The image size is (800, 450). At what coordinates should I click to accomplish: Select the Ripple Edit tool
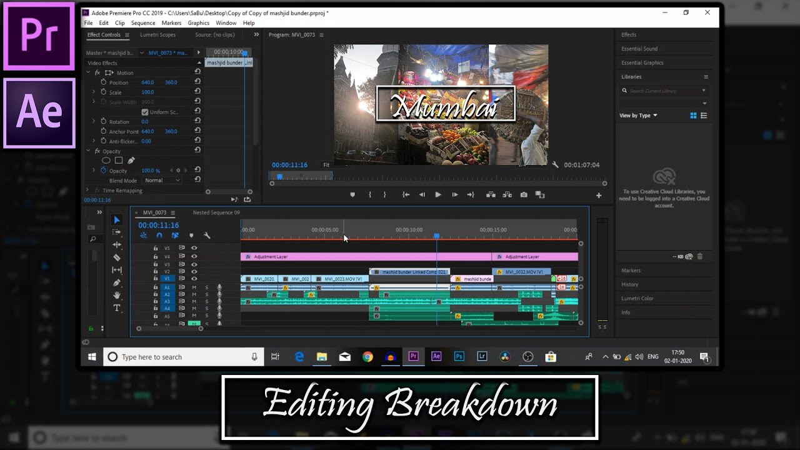tap(117, 245)
